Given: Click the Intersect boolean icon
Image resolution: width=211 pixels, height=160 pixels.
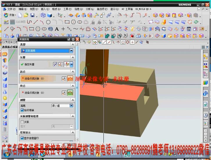Looking at the screenshot, I should click(120, 36).
